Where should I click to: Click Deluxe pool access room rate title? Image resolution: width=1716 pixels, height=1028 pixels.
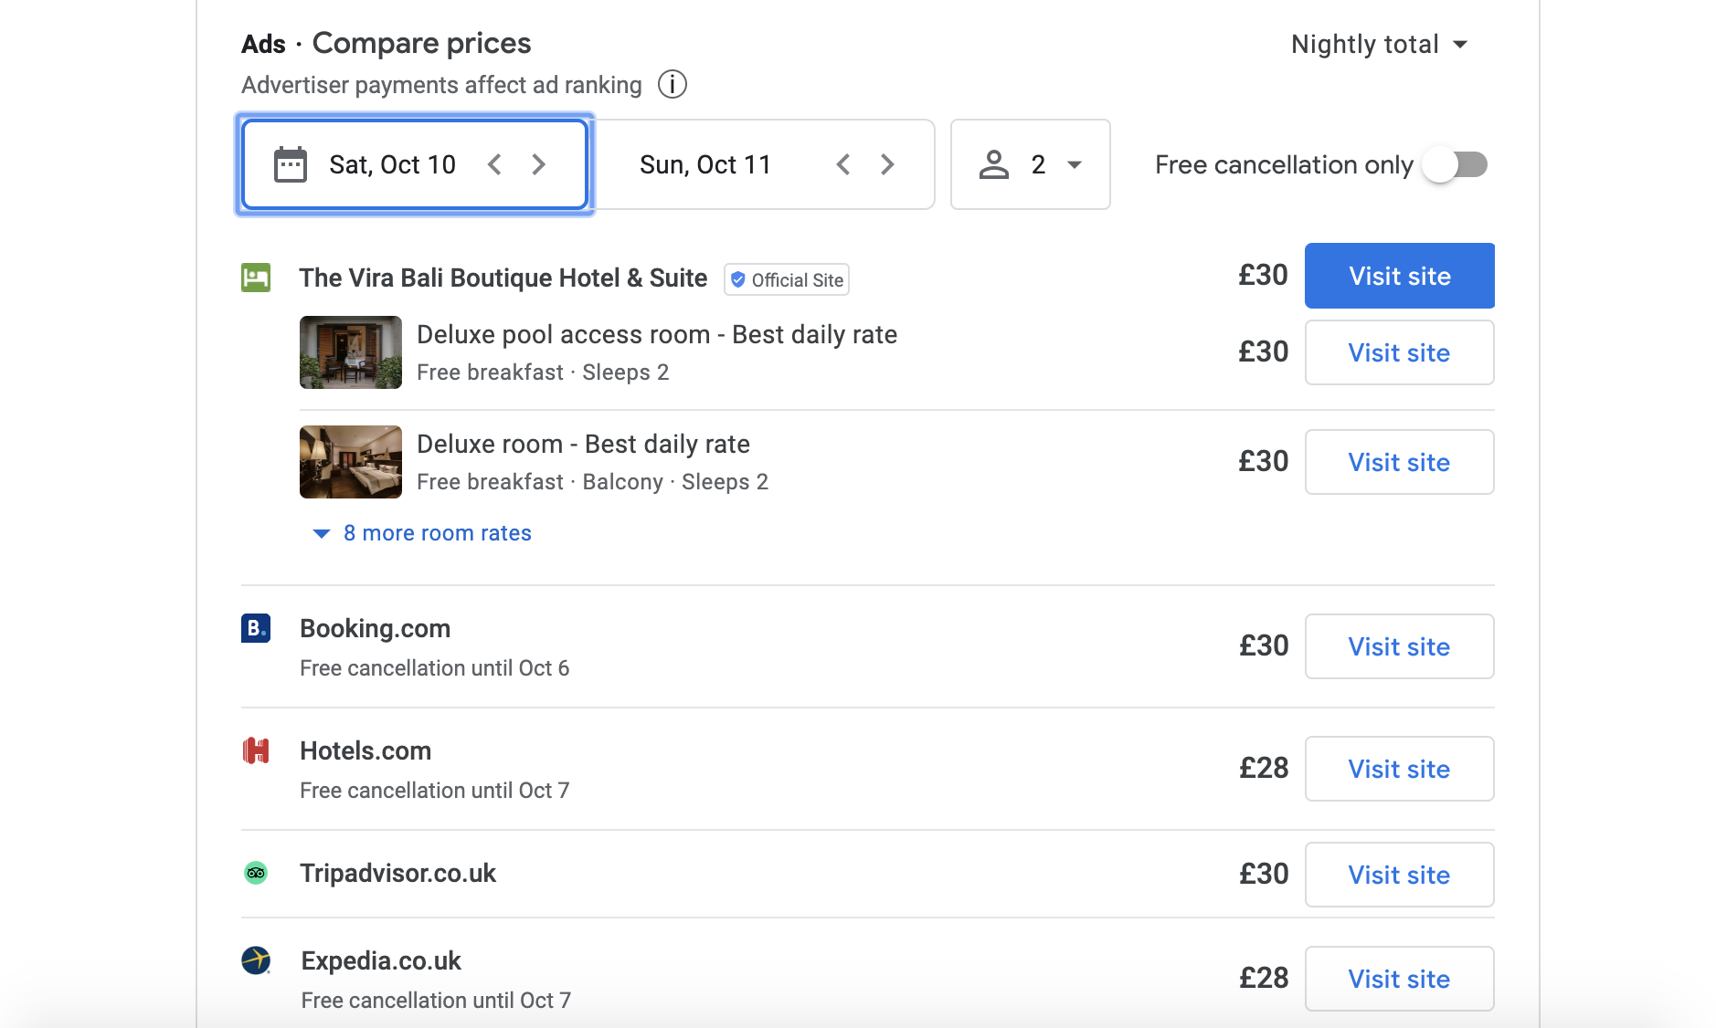tap(657, 334)
